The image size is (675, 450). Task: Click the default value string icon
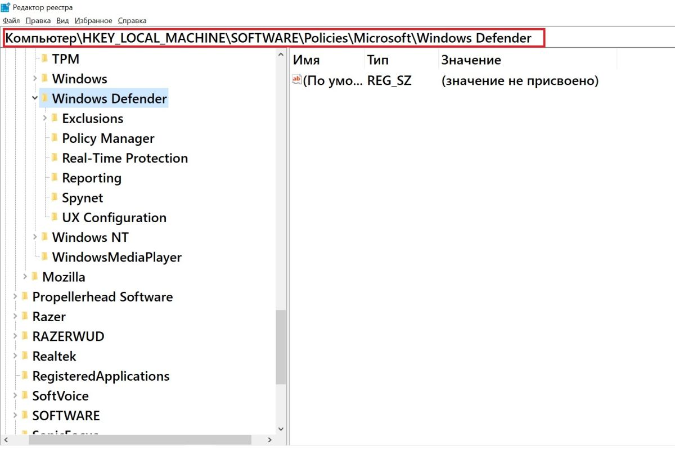click(297, 80)
